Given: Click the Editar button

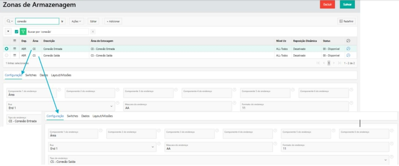Looking at the screenshot, I should [x=93, y=22].
